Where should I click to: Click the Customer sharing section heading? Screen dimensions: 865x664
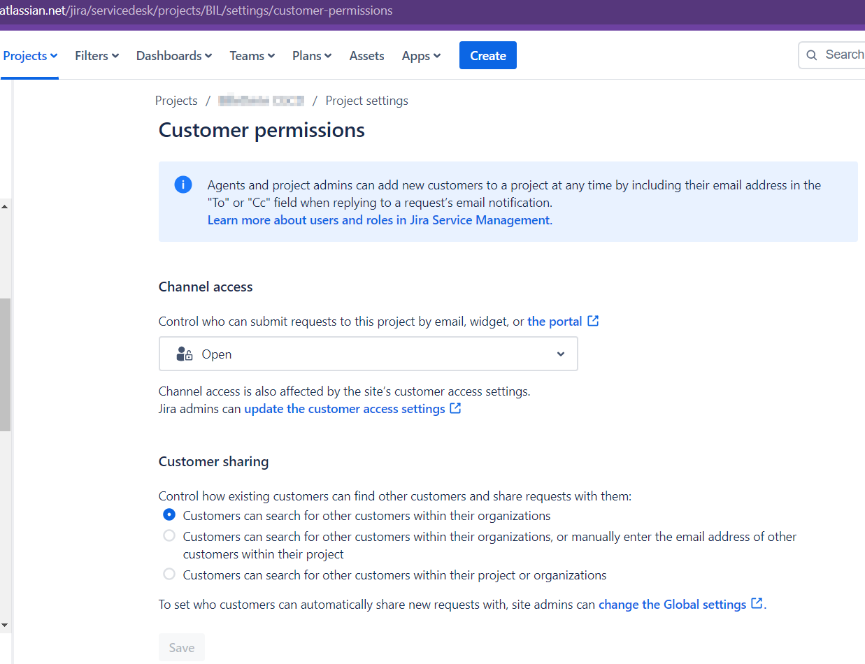click(x=214, y=461)
